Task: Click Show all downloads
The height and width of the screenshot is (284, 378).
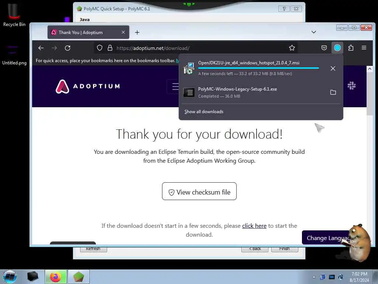Action: [204, 112]
